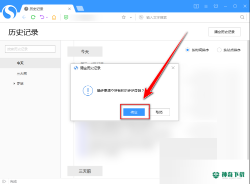The image size is (250, 184).
Task: Click the purple undo-closed-page icon
Action: pyautogui.click(x=42, y=17)
